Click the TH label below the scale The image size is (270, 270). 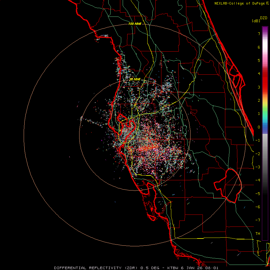tap(258, 233)
